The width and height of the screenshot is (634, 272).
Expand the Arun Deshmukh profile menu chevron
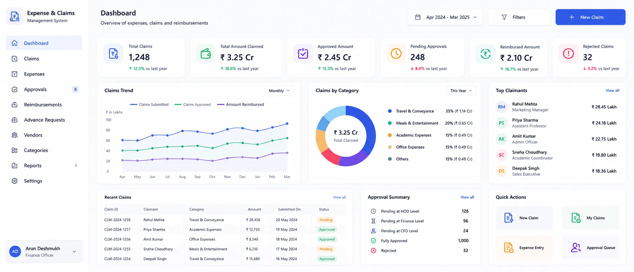click(75, 251)
